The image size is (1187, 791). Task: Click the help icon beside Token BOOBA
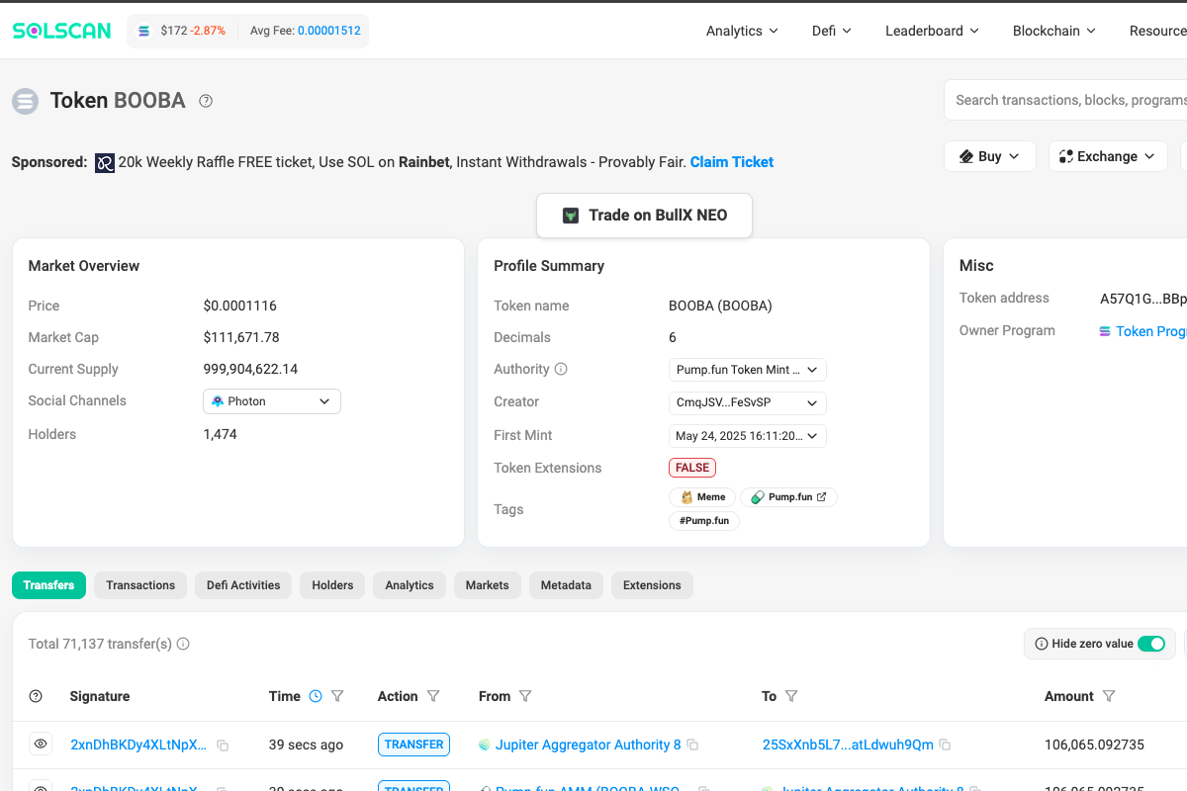pyautogui.click(x=206, y=101)
